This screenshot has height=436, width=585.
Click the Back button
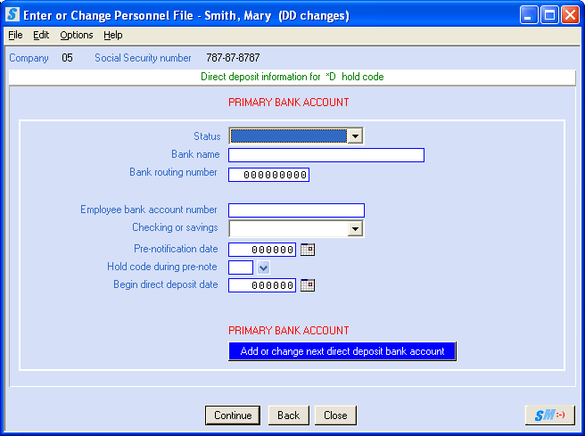(x=288, y=415)
